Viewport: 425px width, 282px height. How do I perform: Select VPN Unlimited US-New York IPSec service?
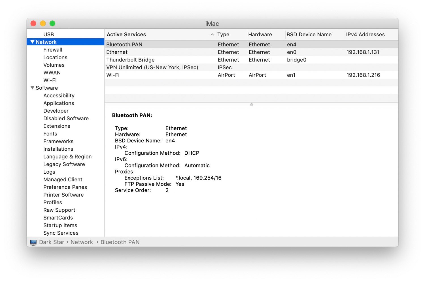pos(152,67)
